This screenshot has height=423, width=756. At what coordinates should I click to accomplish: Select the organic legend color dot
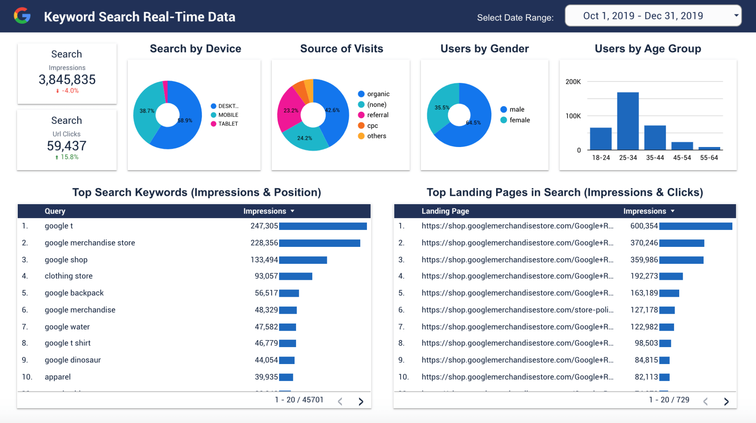click(361, 94)
